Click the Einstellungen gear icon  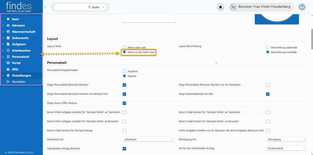click(8, 75)
